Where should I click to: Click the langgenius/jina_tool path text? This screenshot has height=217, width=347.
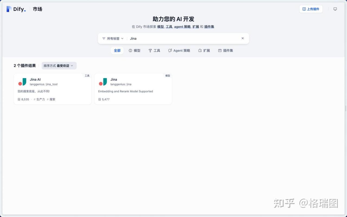coord(44,84)
